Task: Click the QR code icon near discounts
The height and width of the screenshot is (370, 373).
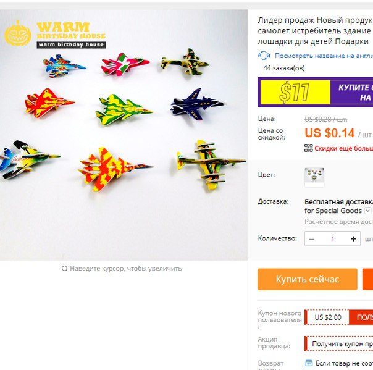Action: [x=309, y=148]
